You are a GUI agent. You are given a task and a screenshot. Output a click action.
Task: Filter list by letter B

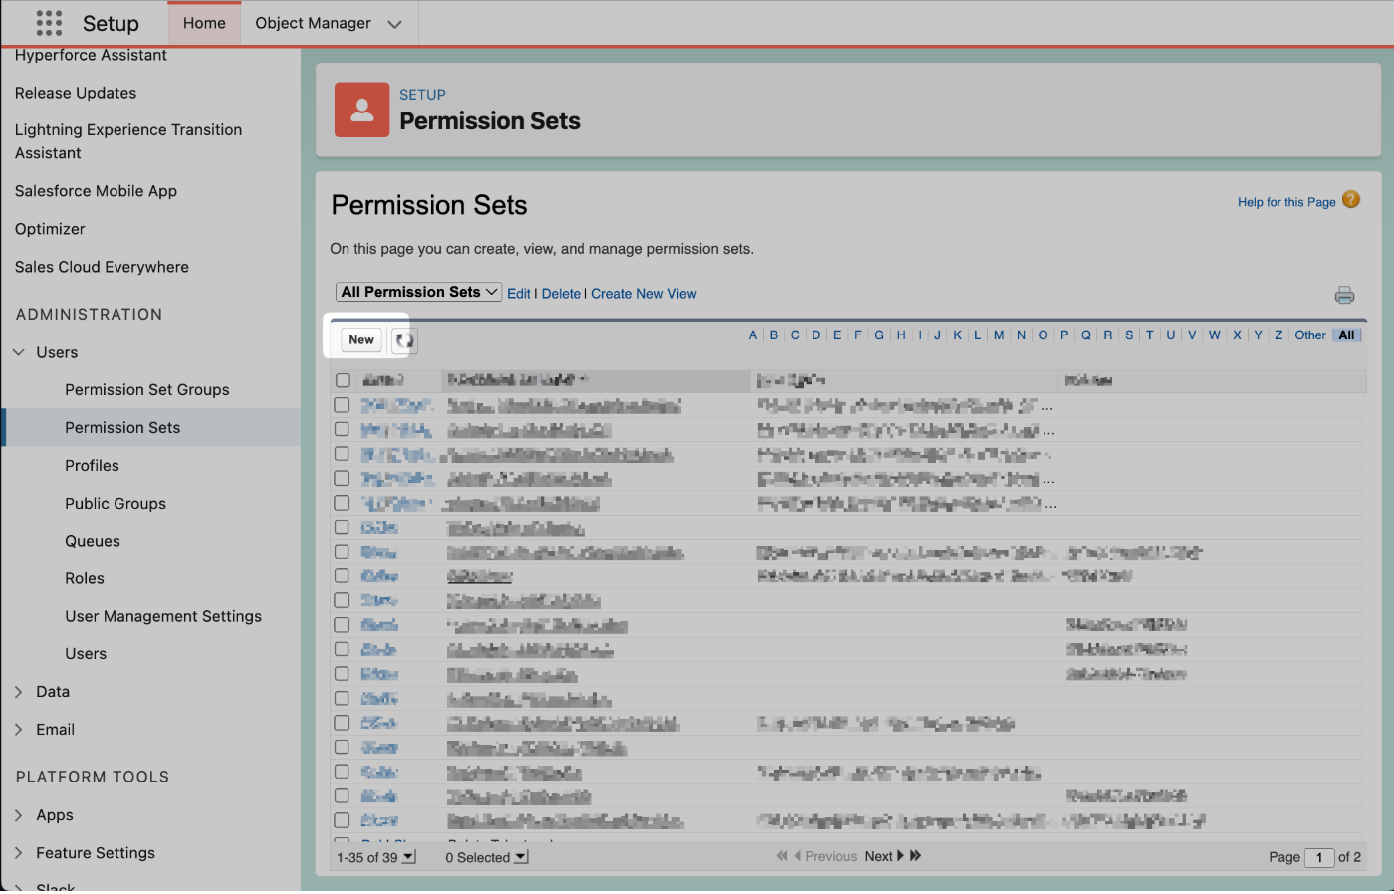coord(774,335)
